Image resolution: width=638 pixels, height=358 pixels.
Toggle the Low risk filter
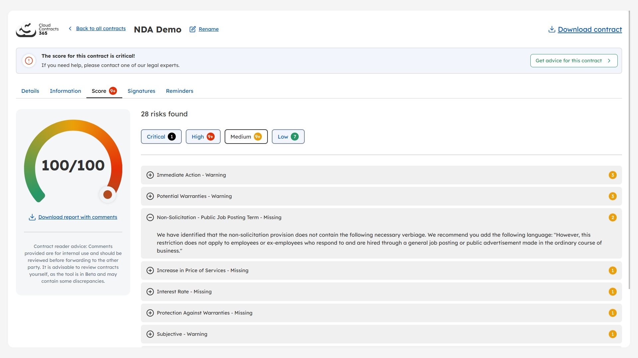click(x=288, y=137)
